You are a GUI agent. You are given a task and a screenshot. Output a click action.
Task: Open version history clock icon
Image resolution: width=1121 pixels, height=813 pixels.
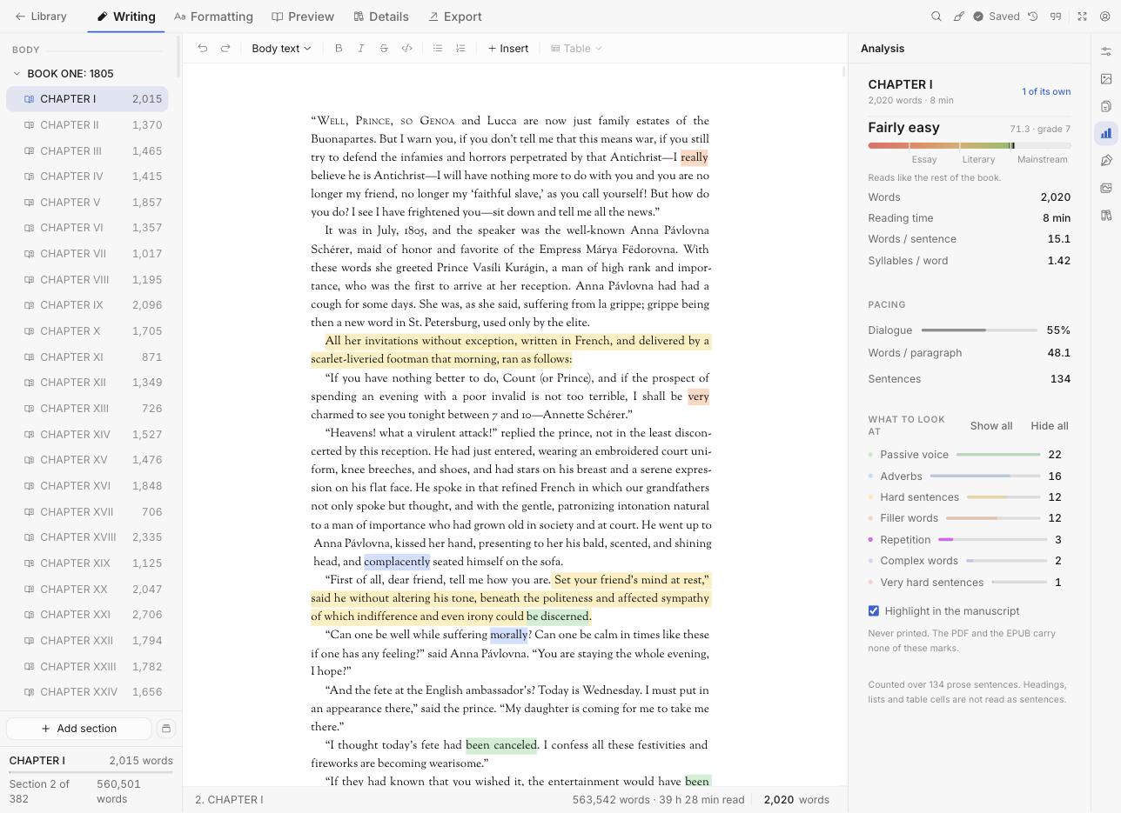(1033, 17)
